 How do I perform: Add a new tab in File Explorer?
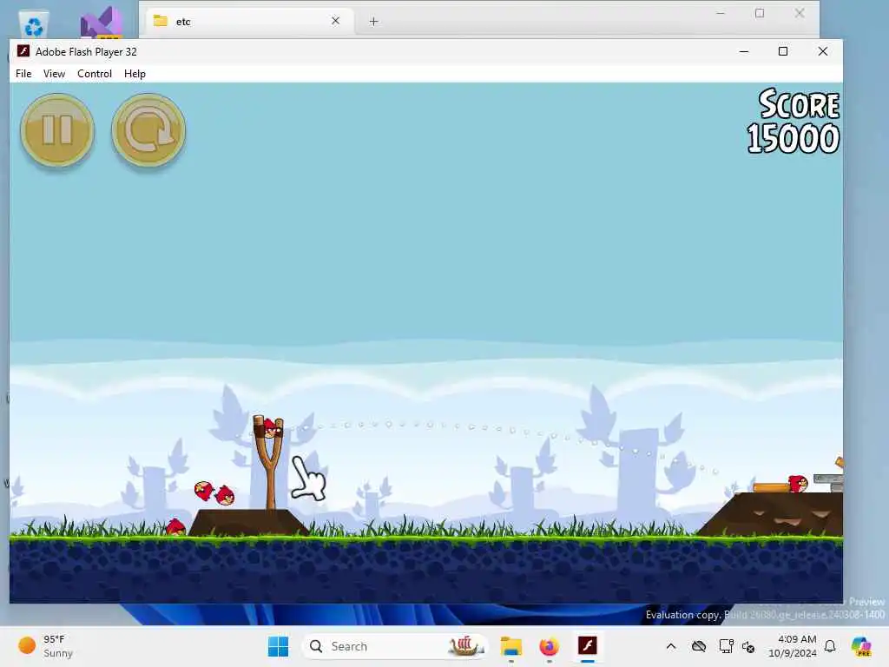tap(373, 22)
